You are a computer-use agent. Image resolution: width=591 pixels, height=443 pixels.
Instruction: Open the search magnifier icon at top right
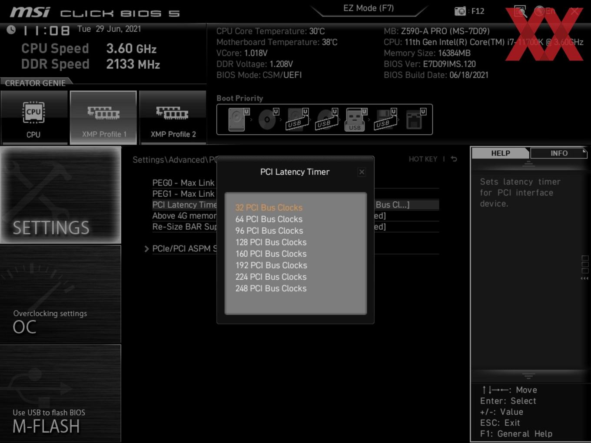coord(520,11)
